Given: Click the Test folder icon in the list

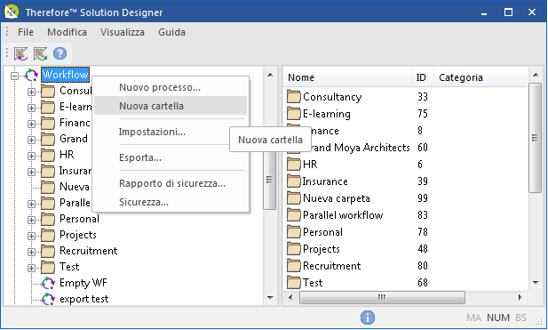Looking at the screenshot, I should point(294,282).
